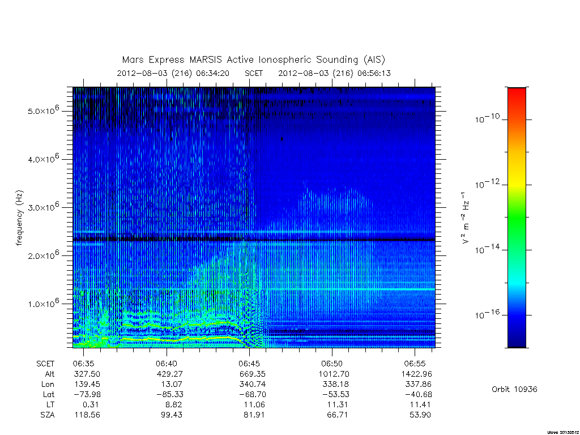Click the altitude value '669.35'
This screenshot has width=580, height=435.
point(253,374)
